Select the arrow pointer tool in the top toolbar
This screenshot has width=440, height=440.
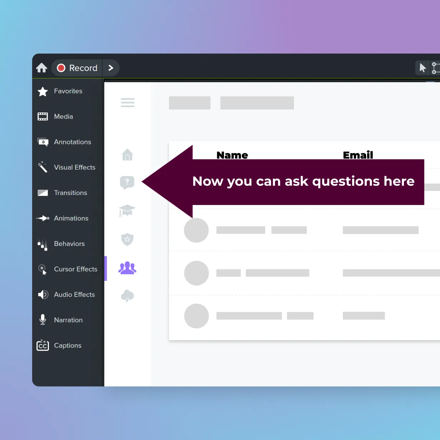click(422, 68)
